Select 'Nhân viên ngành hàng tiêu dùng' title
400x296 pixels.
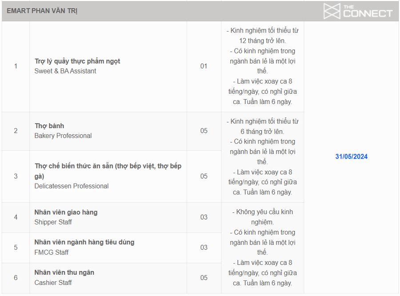coord(84,242)
